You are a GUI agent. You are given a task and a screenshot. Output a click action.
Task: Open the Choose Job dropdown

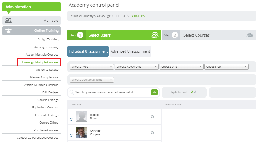click(226, 67)
